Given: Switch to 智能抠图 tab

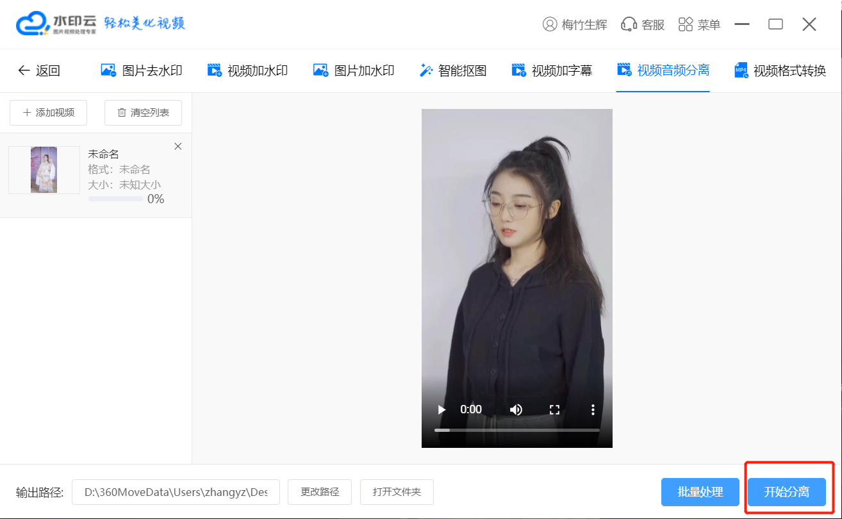Looking at the screenshot, I should coord(453,70).
